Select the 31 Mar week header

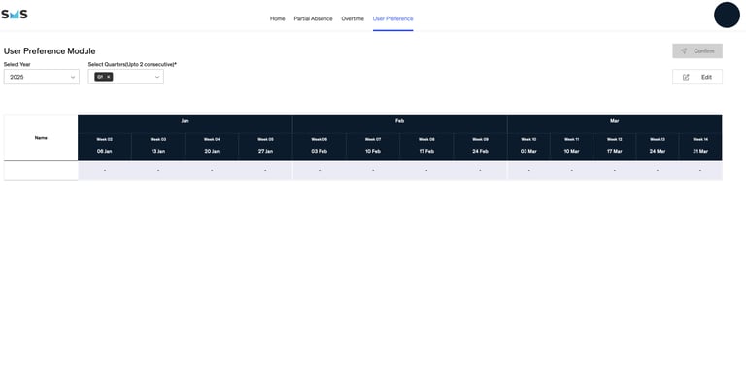click(x=700, y=147)
